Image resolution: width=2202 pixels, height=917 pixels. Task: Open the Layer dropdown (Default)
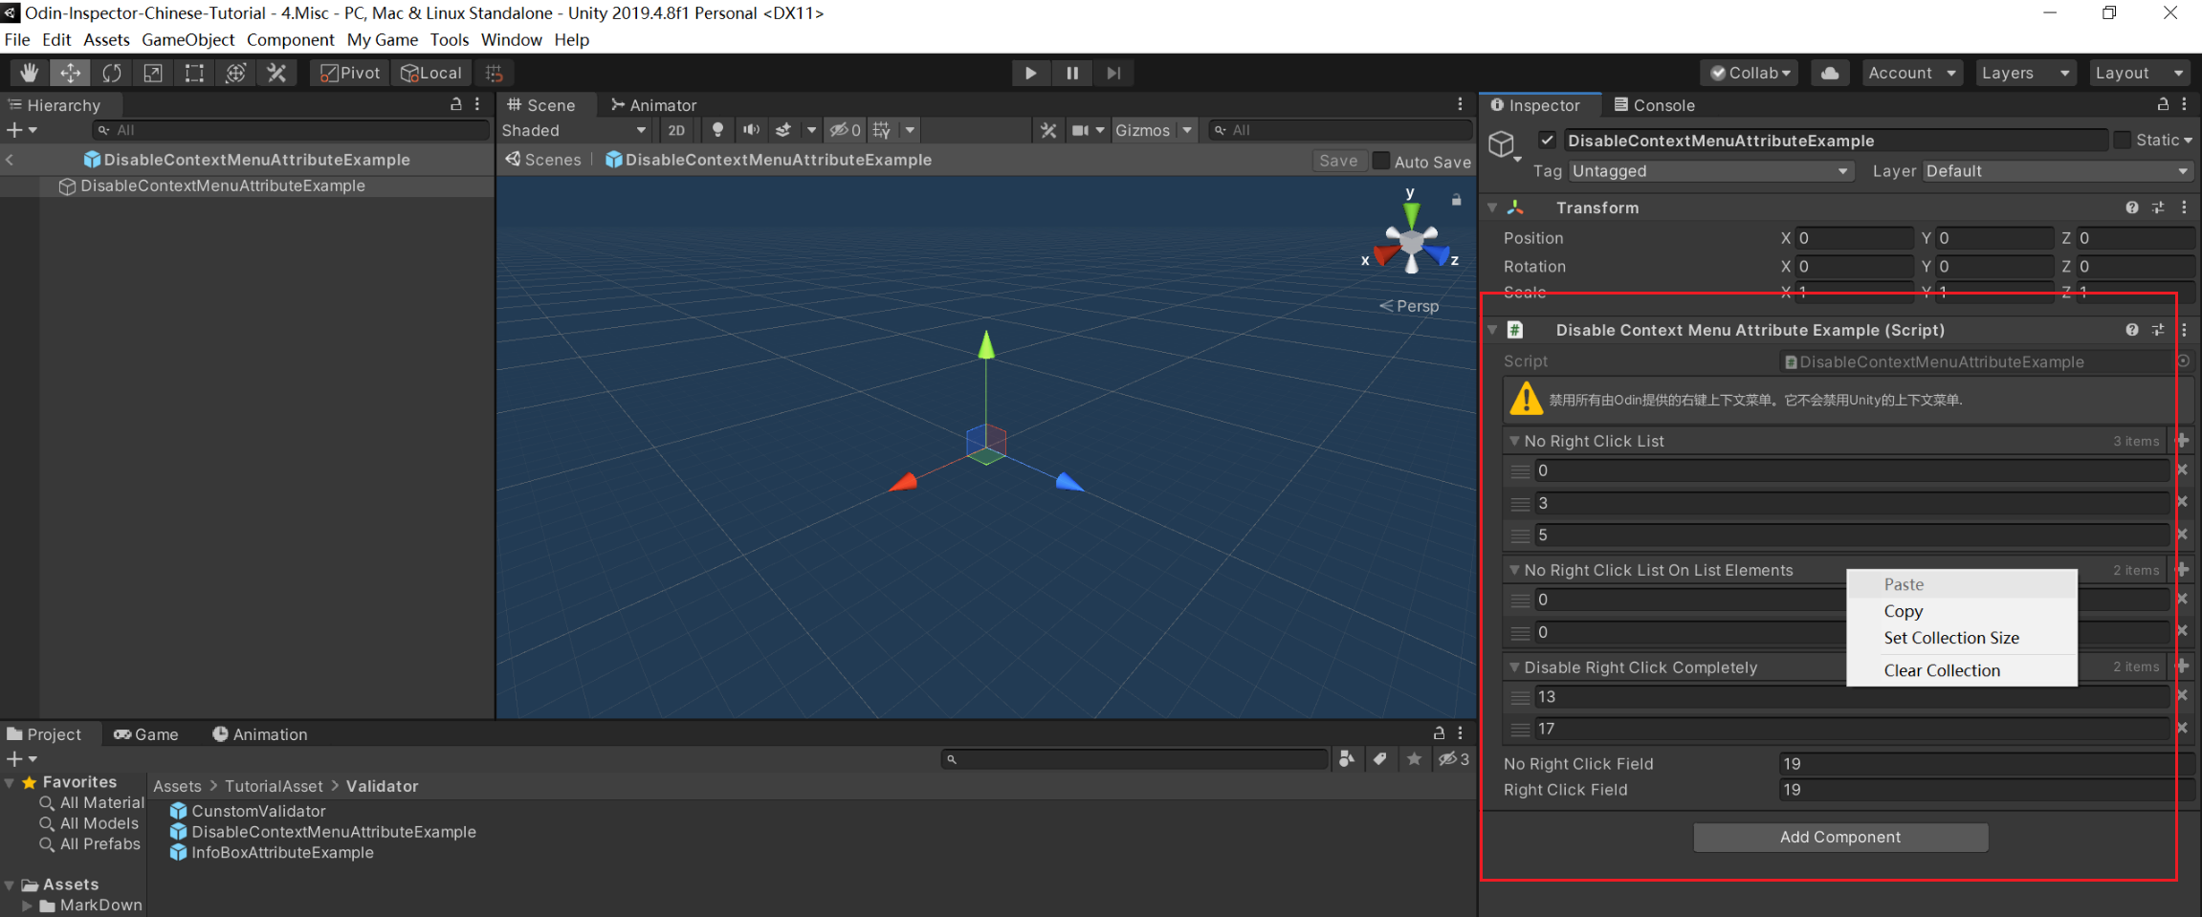2058,171
